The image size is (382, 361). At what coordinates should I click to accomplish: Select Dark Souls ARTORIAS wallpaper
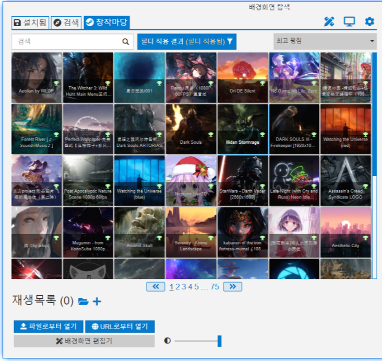tap(139, 129)
